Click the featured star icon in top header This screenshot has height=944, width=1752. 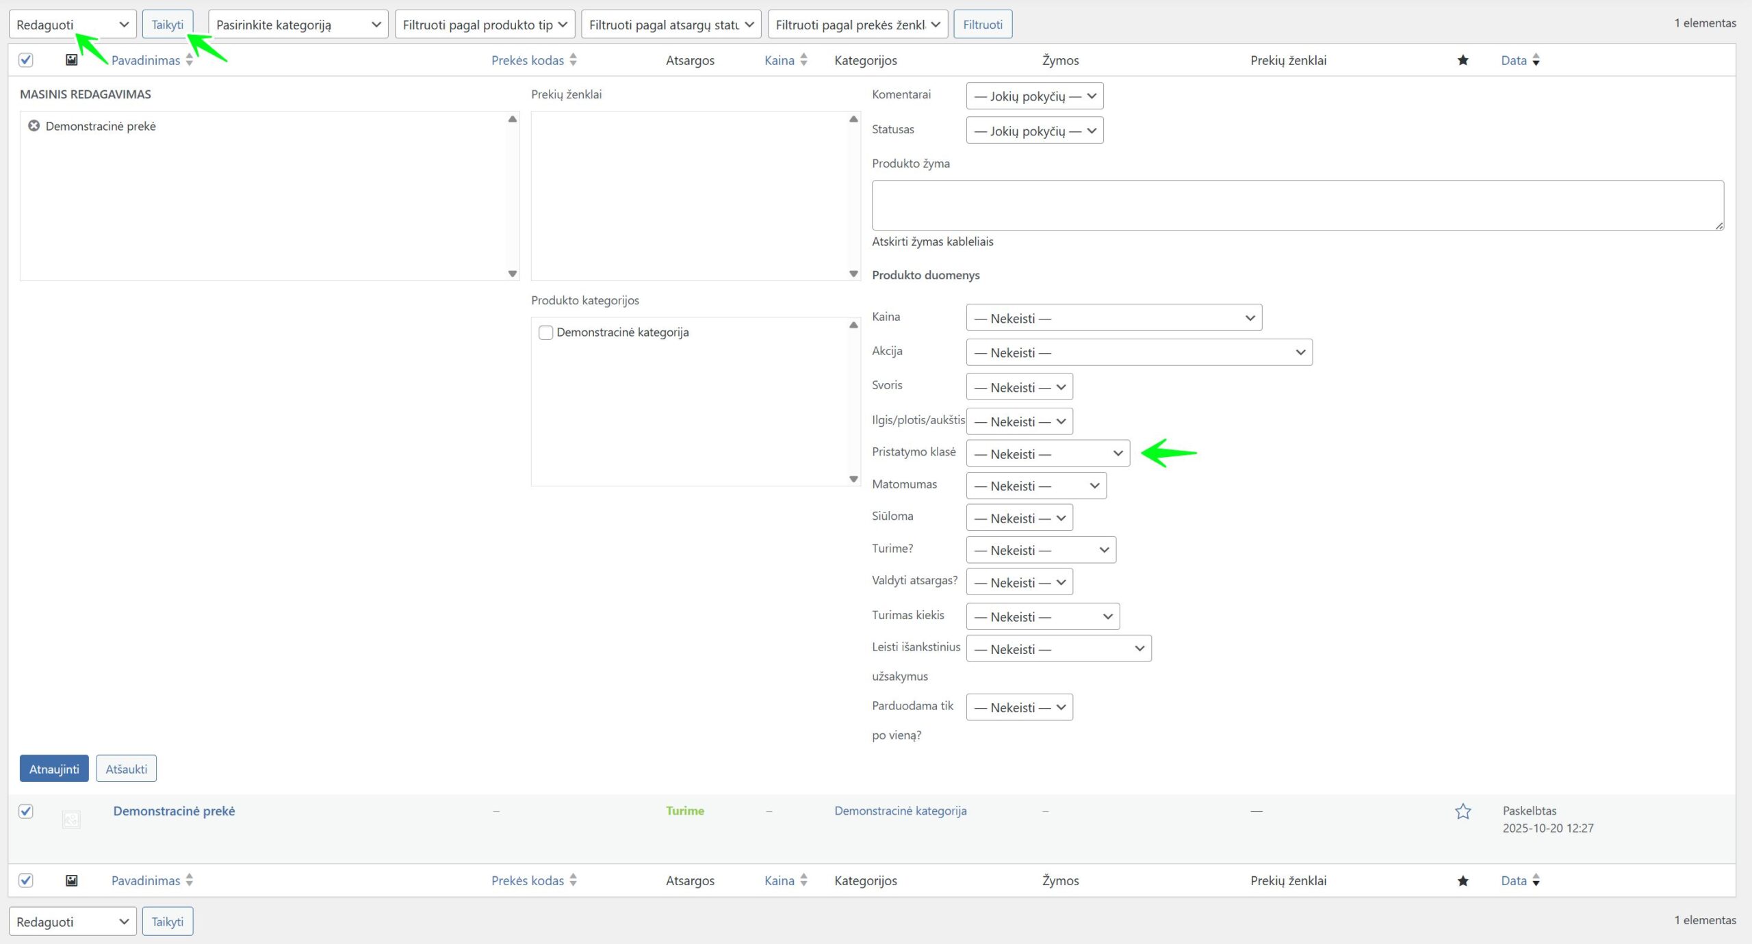(1463, 60)
